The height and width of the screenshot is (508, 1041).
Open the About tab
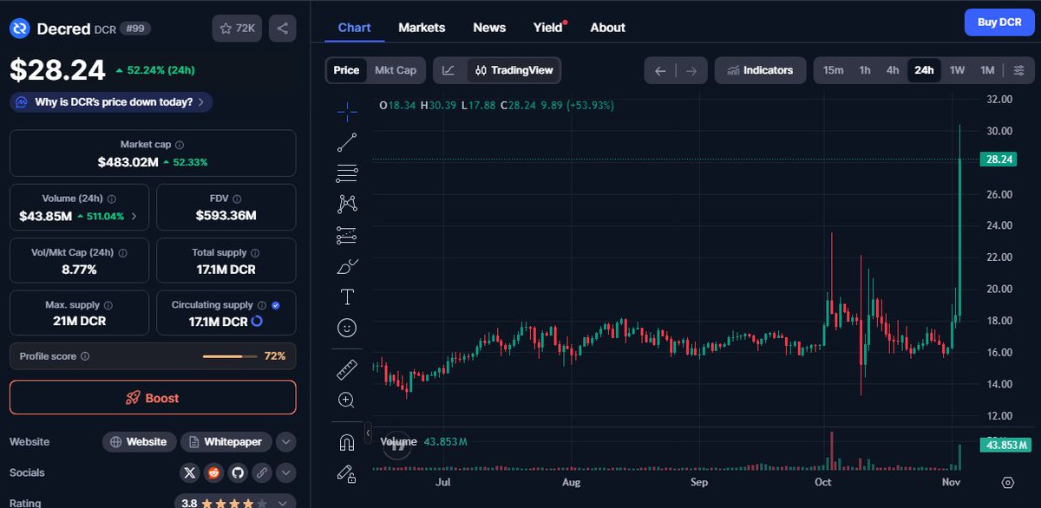click(x=607, y=28)
